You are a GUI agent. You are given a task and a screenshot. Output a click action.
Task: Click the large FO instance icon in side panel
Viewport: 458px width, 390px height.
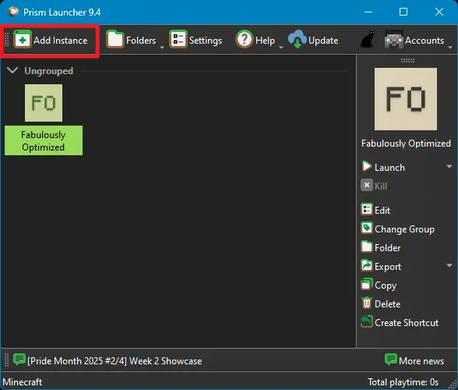point(406,99)
